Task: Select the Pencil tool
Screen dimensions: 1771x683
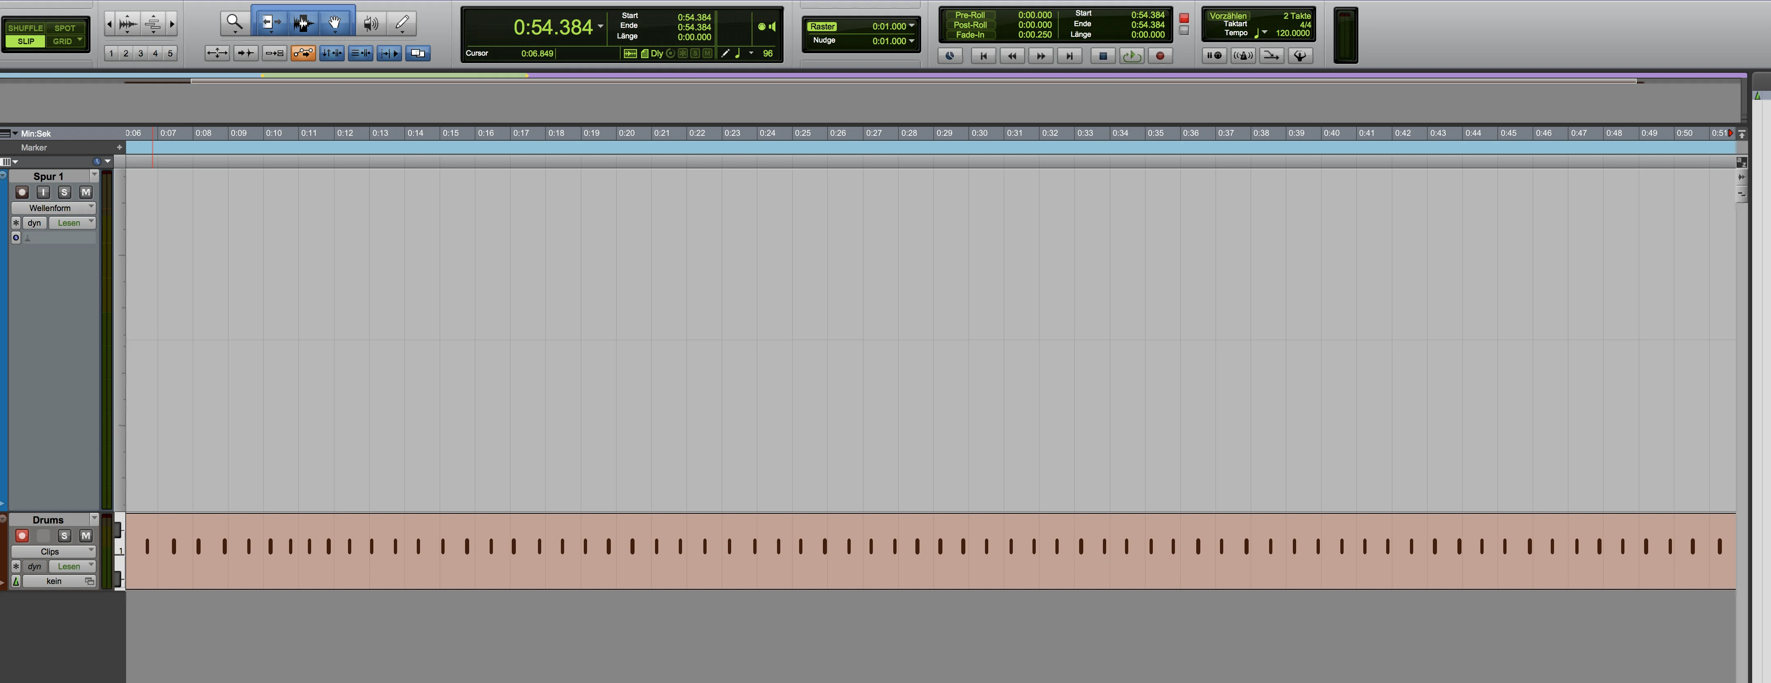Action: 402,23
